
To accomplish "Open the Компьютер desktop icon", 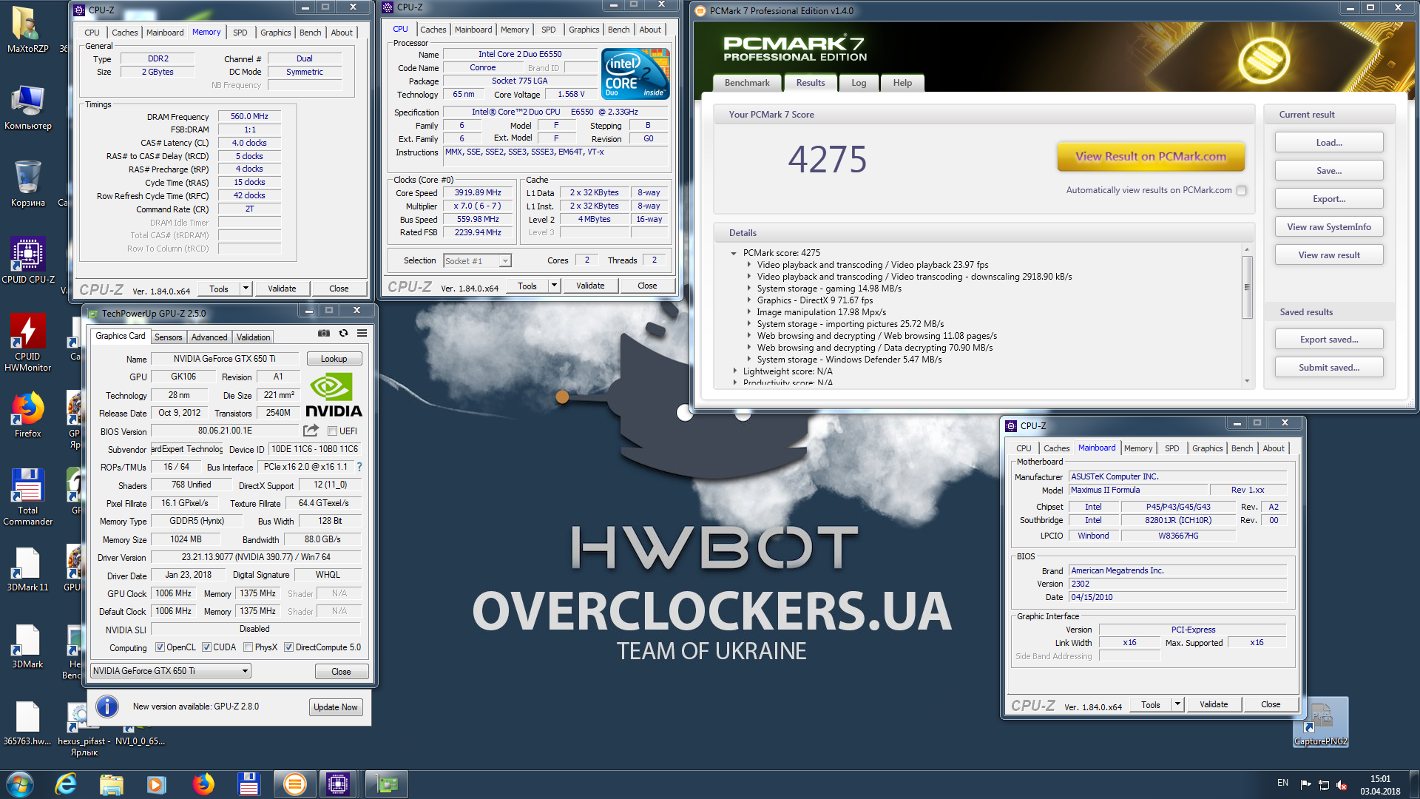I will 28,108.
